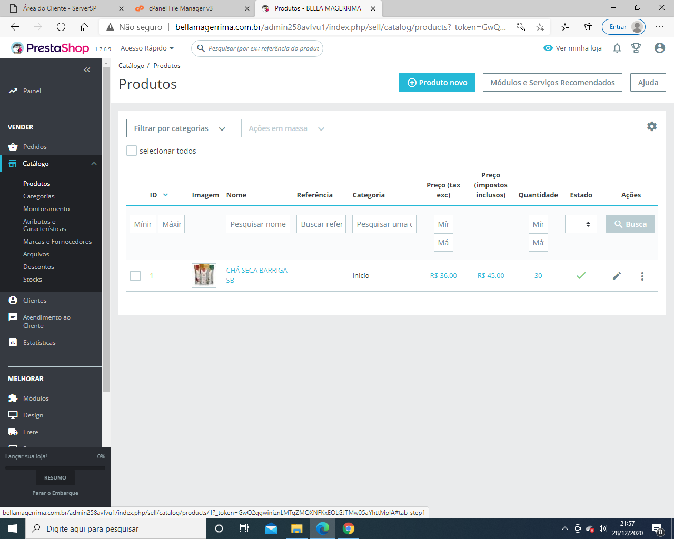Click the Produto novo button
This screenshot has height=539, width=674.
coord(437,83)
